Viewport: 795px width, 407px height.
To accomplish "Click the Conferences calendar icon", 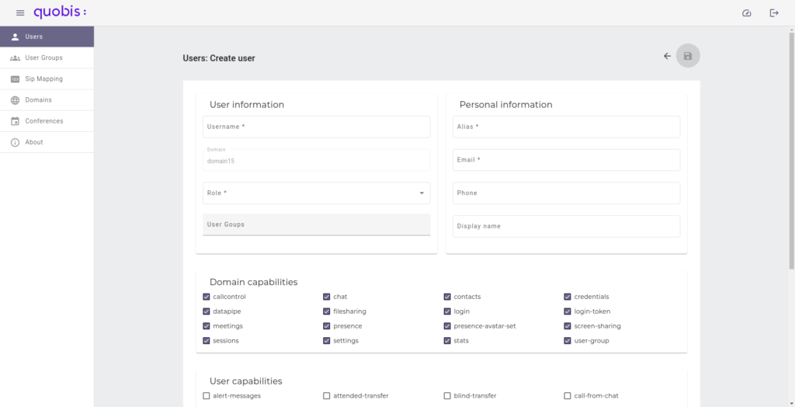I will pos(16,121).
